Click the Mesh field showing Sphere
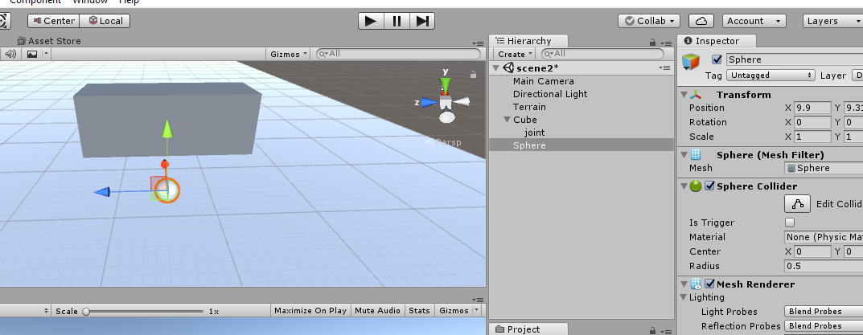 pos(824,169)
